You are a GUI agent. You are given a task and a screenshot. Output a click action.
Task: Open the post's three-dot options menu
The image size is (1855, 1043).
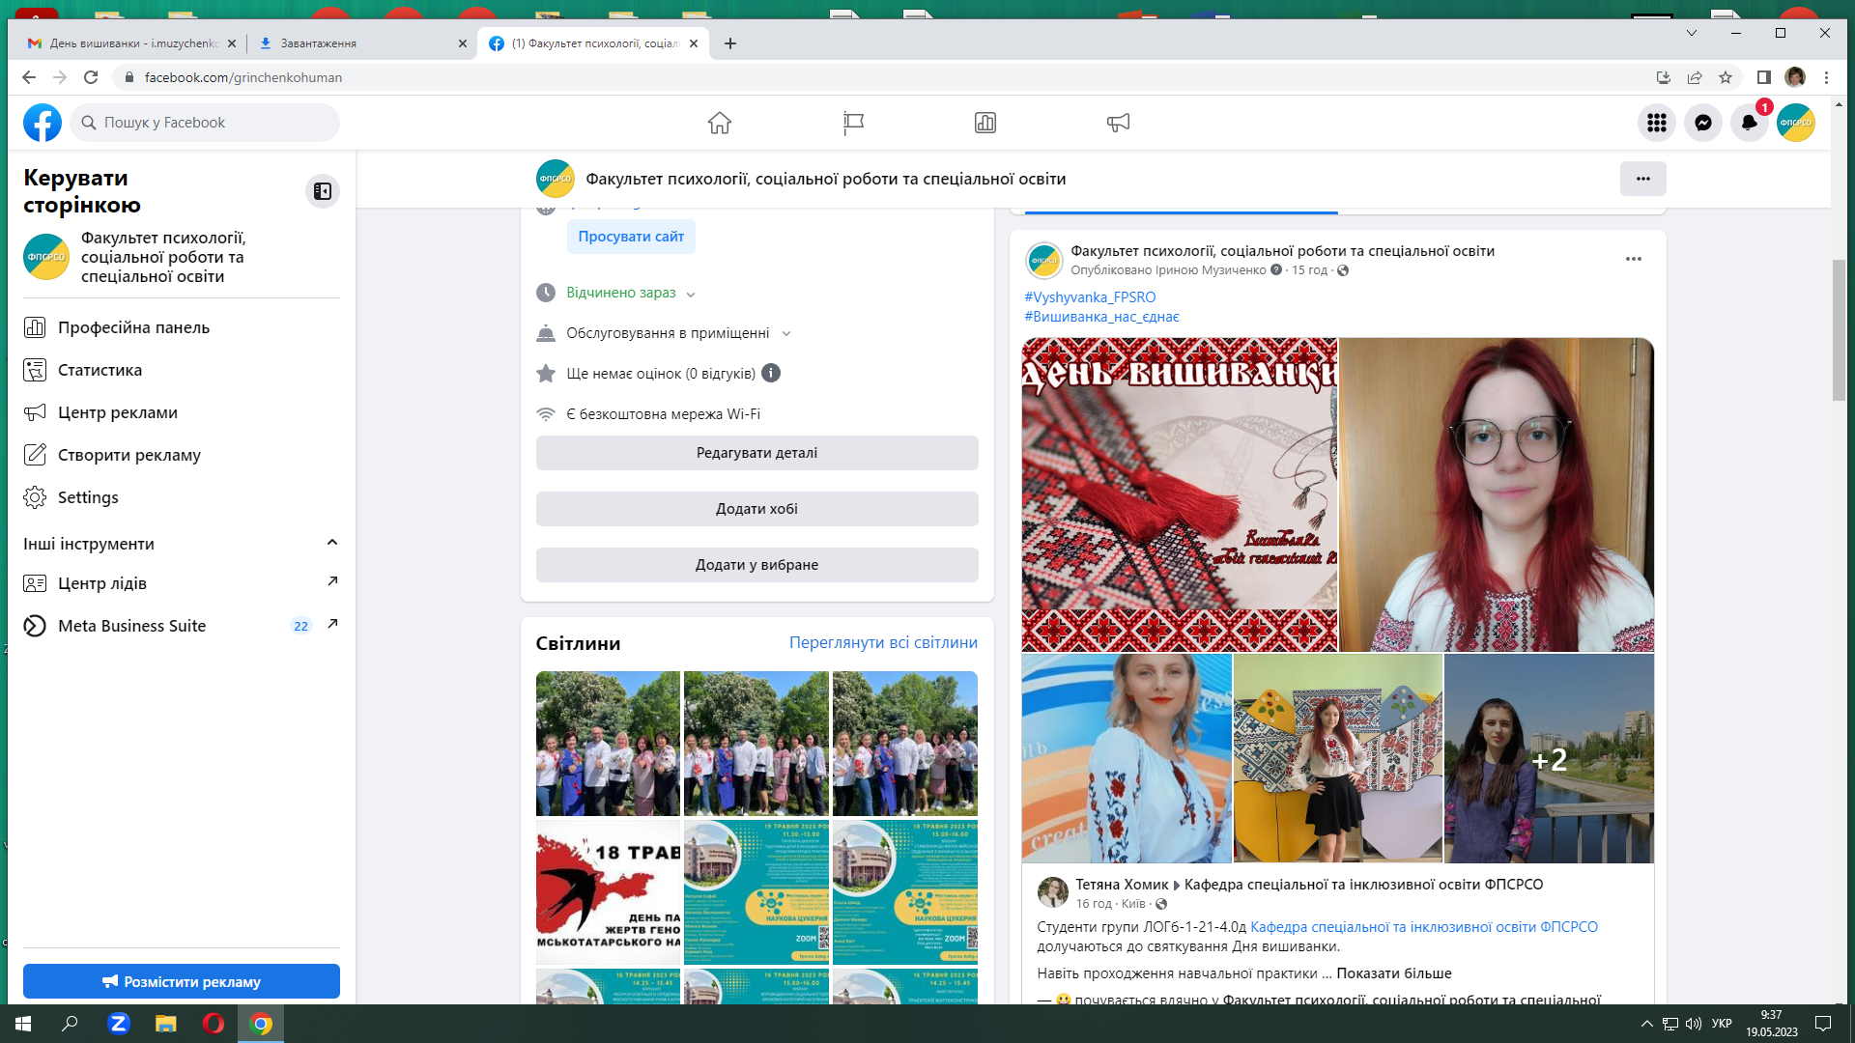1634,259
